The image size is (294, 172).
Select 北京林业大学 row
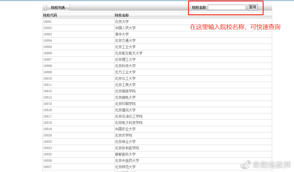(x=125, y=142)
